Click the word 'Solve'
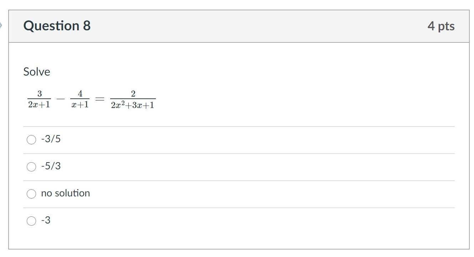This screenshot has width=474, height=257. tap(36, 71)
